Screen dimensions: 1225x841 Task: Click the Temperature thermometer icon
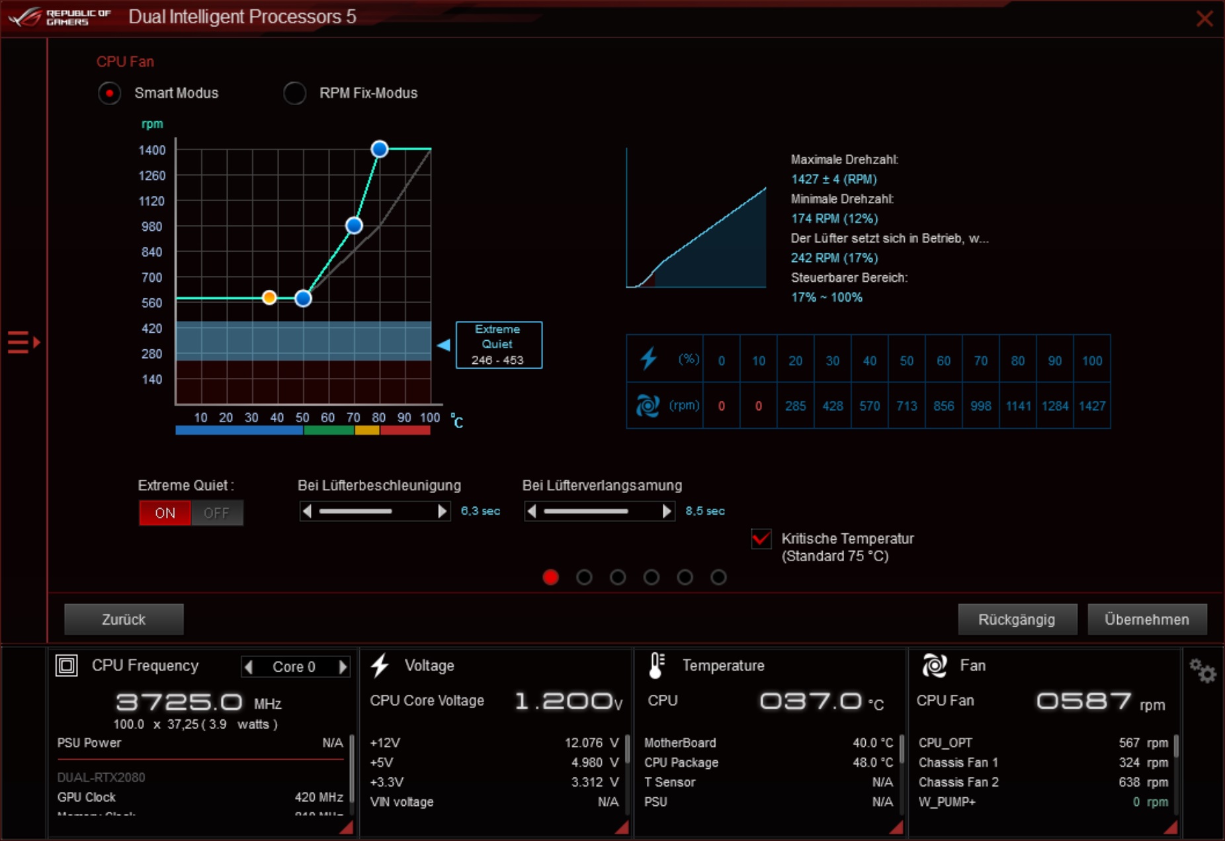click(x=656, y=666)
